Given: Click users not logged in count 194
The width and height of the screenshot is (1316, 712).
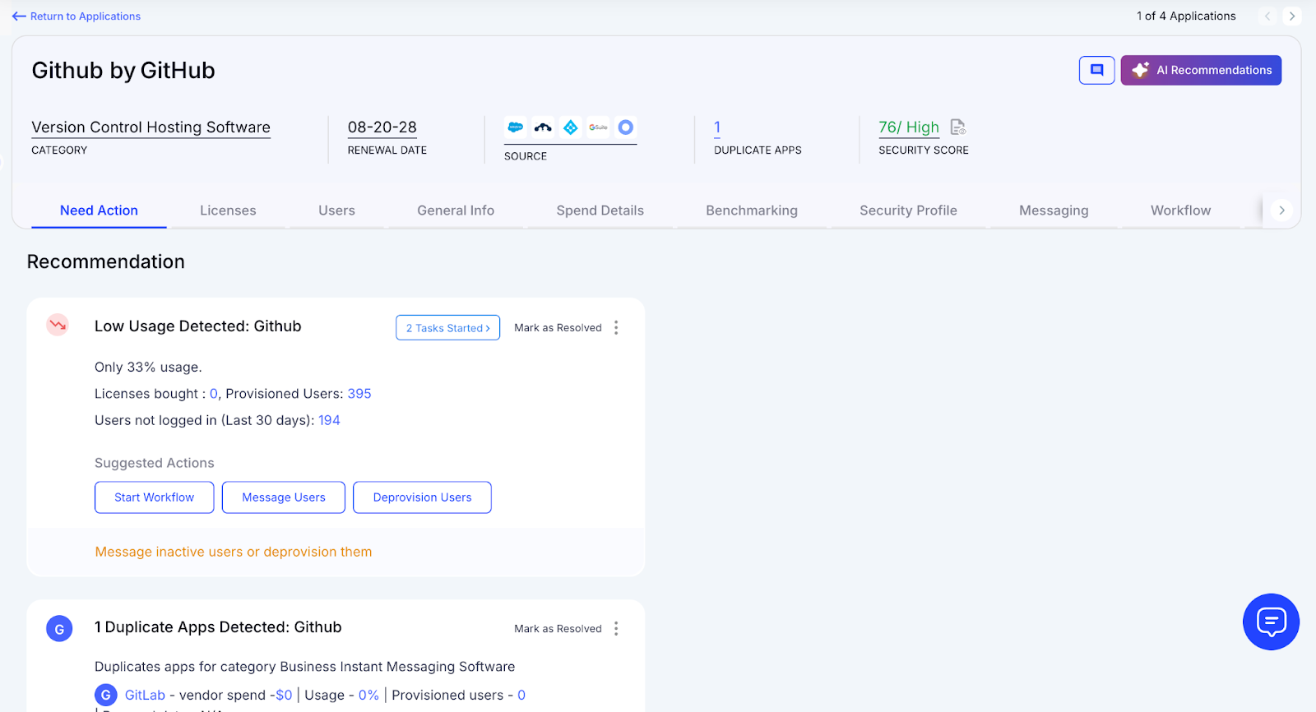Looking at the screenshot, I should pos(329,420).
